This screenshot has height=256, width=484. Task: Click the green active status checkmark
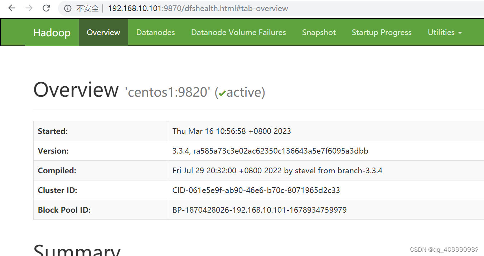coord(222,93)
